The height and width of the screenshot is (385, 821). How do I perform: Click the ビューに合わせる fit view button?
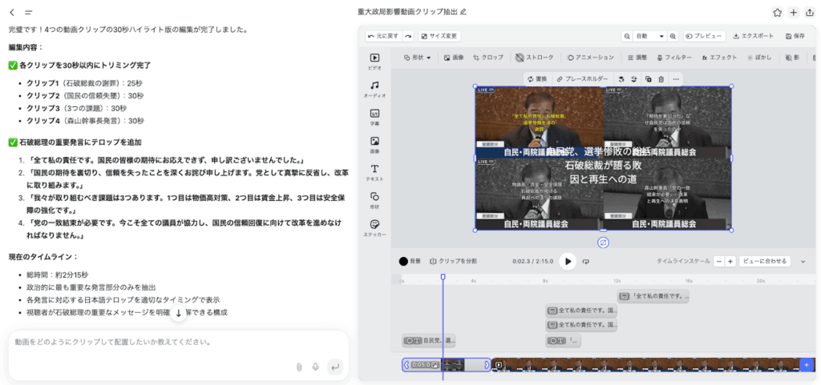(765, 261)
